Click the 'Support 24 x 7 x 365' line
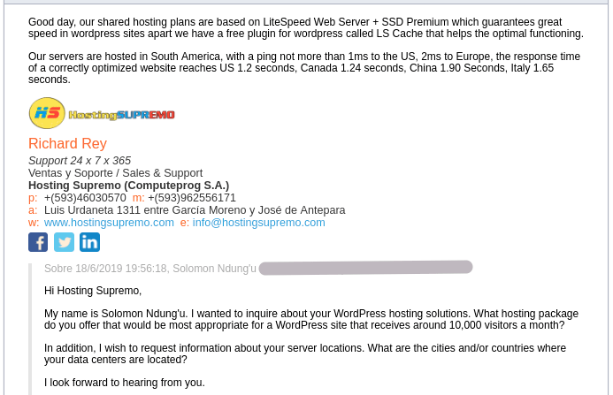 (80, 161)
